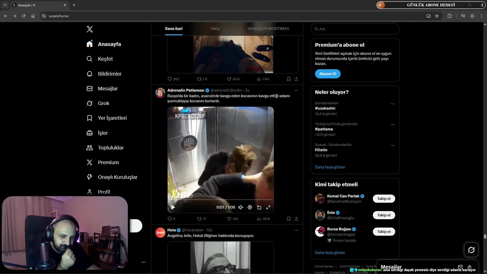Screen dimensions: 487x274
Task: Show more trends under Neler oluyor
Action: coord(330,167)
